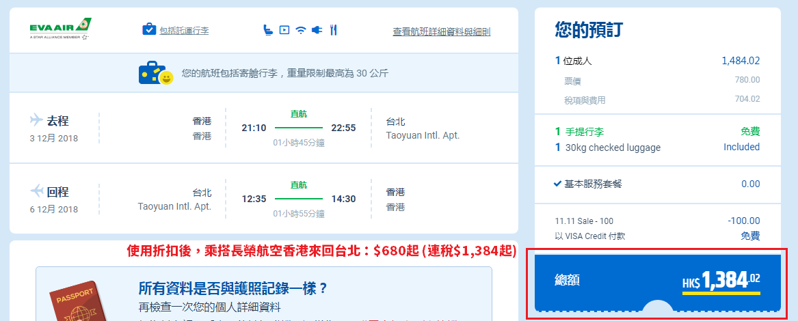
Task: Click the outbound departure time 21:10
Action: click(x=254, y=128)
